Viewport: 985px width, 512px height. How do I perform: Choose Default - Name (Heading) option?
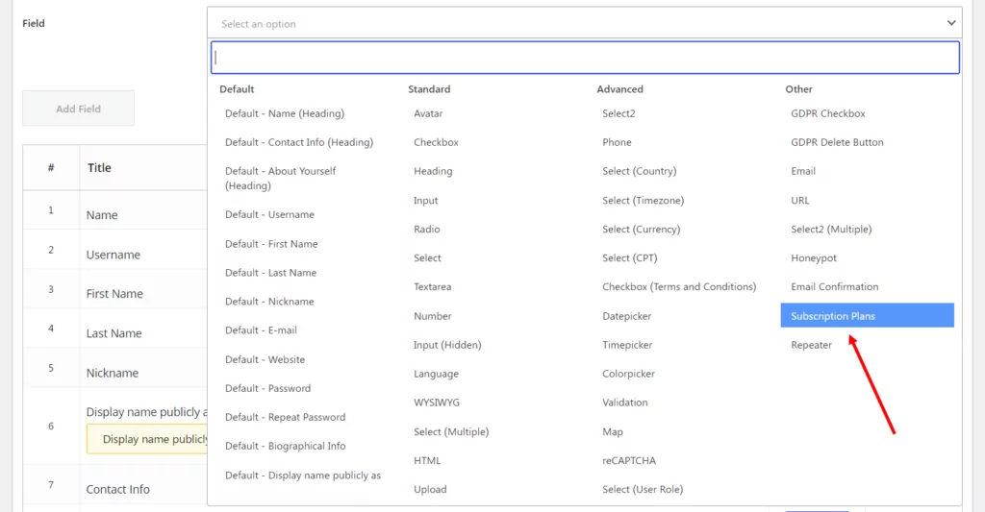(285, 113)
